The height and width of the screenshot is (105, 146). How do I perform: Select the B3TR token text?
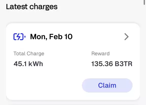[x=124, y=64]
